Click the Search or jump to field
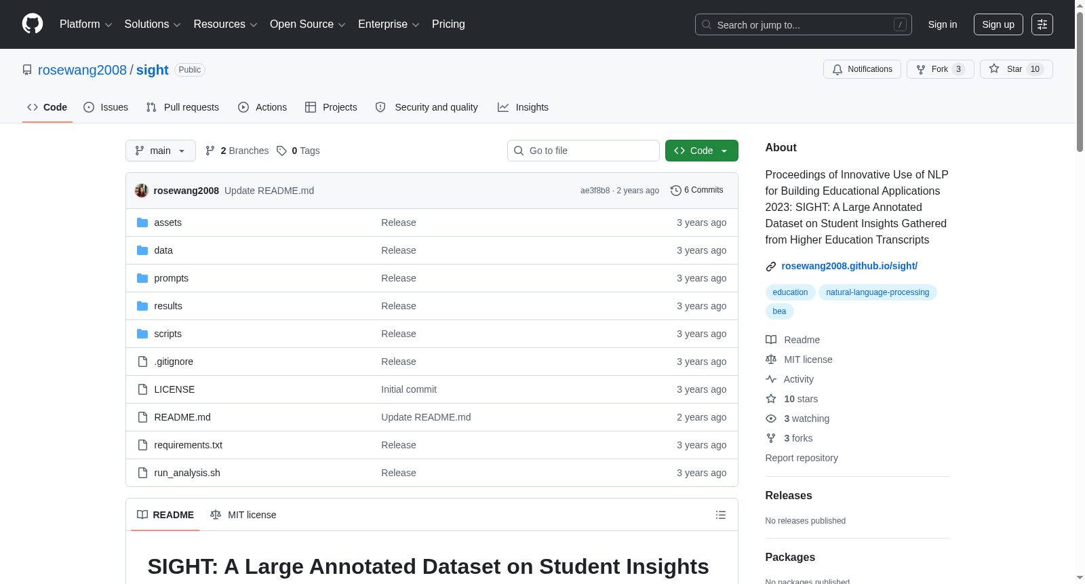The width and height of the screenshot is (1085, 584). point(804,24)
